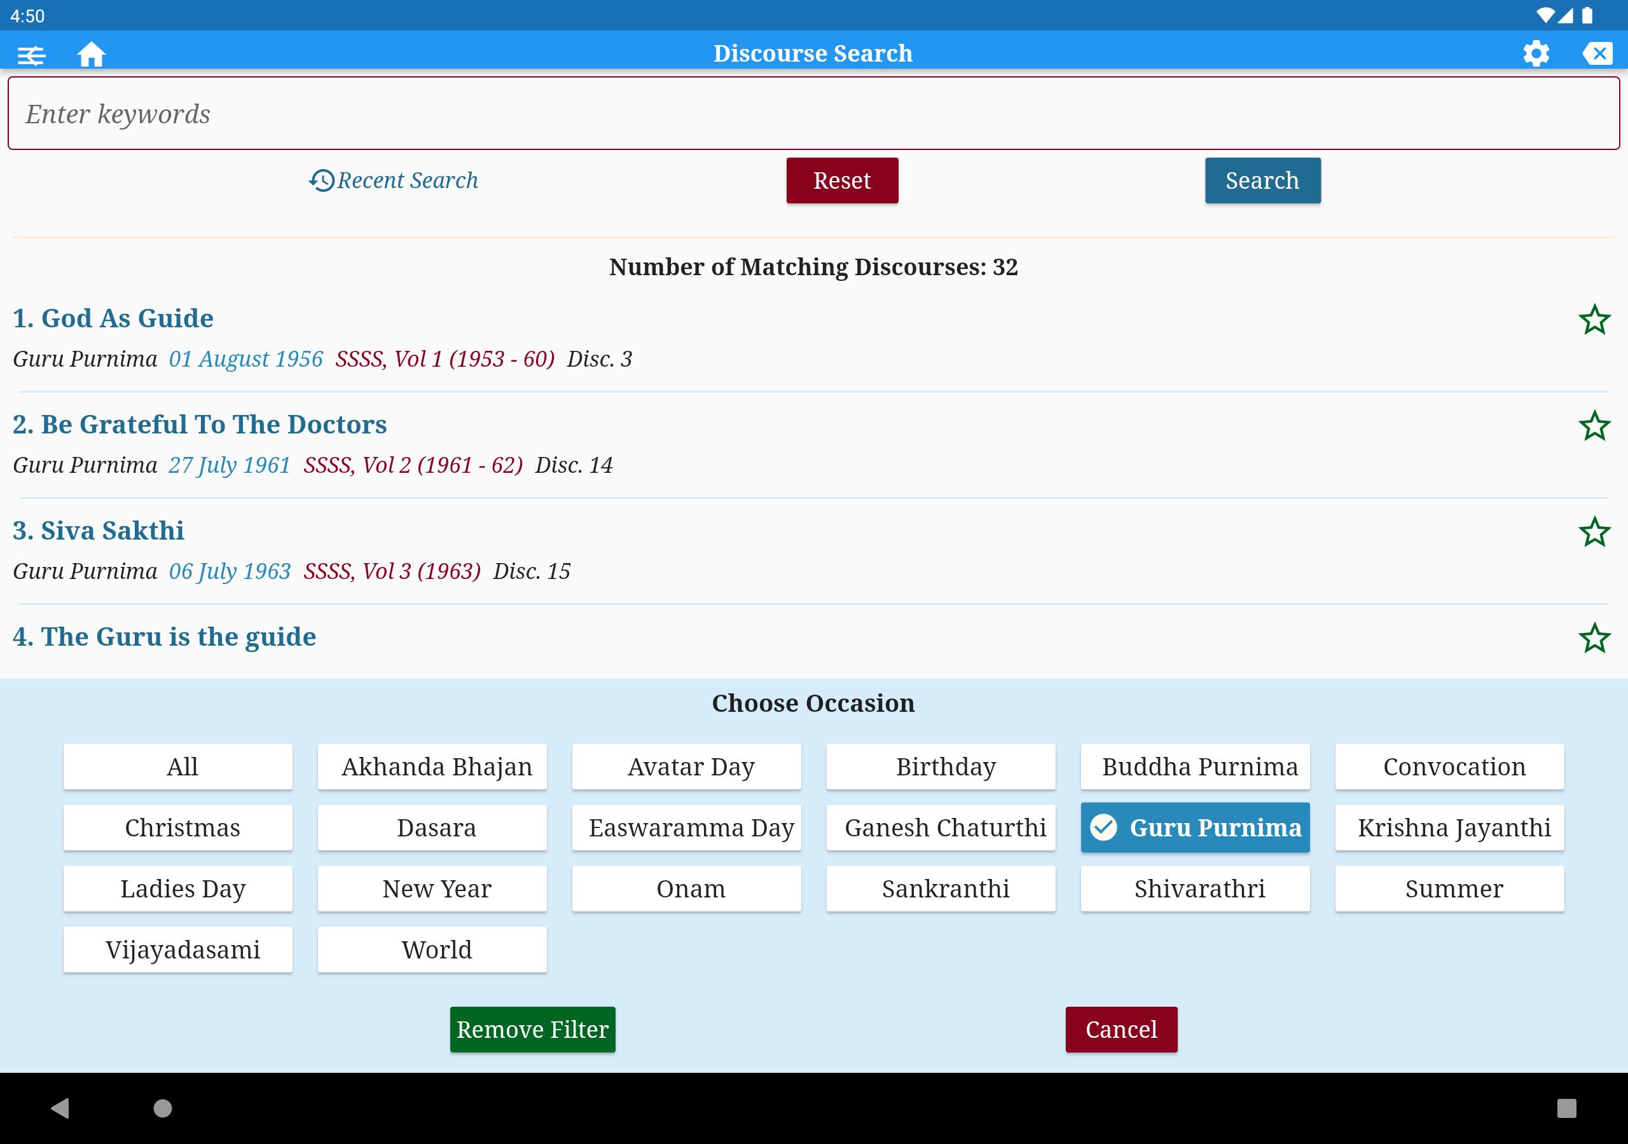
Task: Select the All occasion option
Action: (178, 766)
